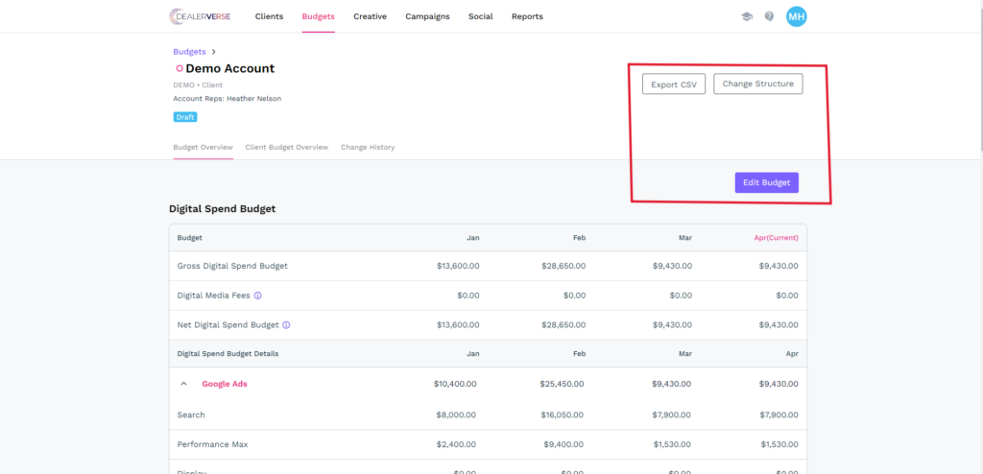Click the breadcrumb arrow after Budgets
This screenshot has width=983, height=474.
[x=213, y=52]
